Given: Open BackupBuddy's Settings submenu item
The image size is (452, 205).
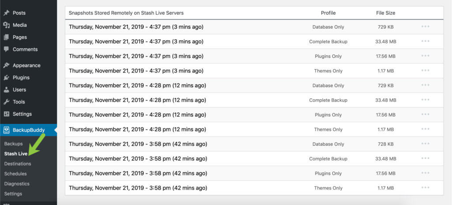Looking at the screenshot, I should [13, 194].
